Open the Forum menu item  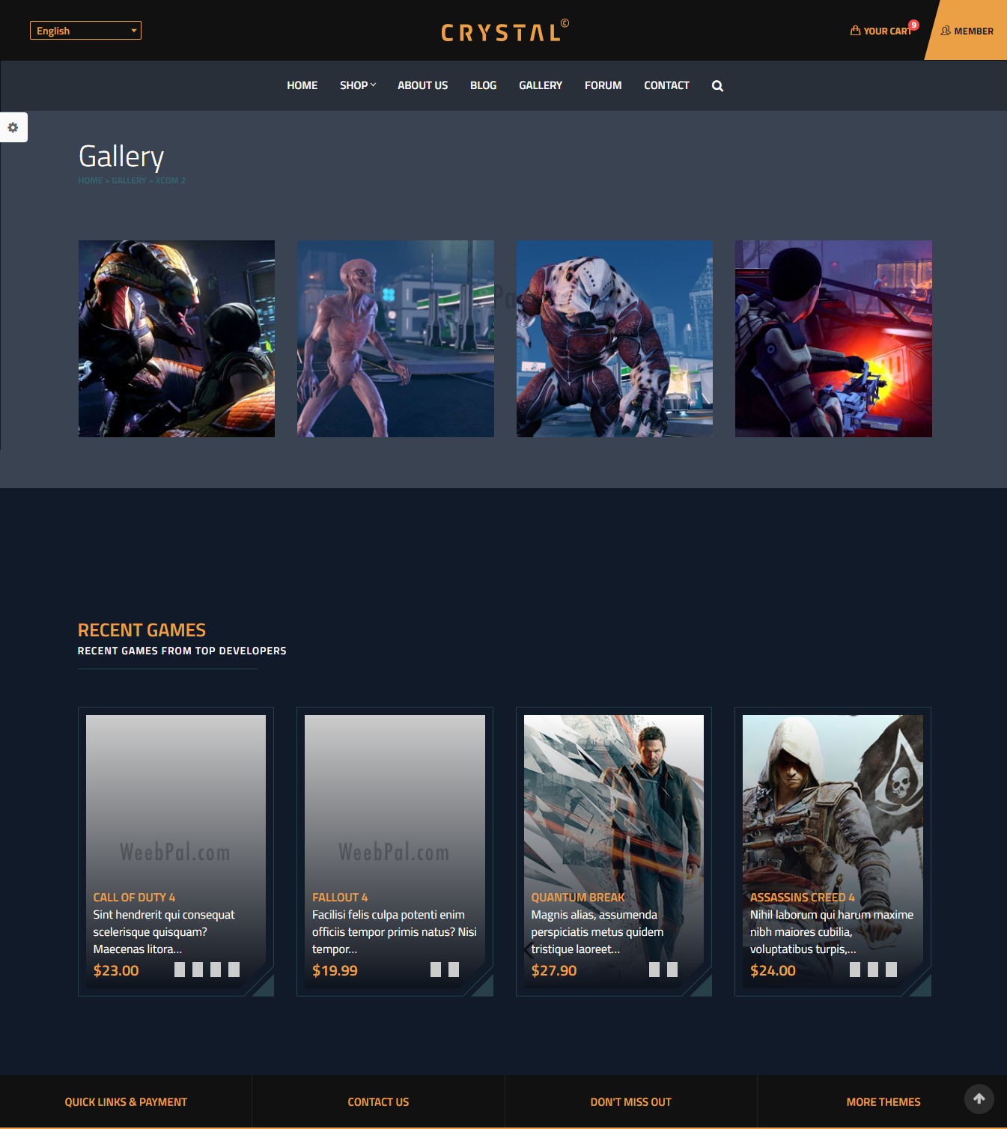pyautogui.click(x=603, y=85)
